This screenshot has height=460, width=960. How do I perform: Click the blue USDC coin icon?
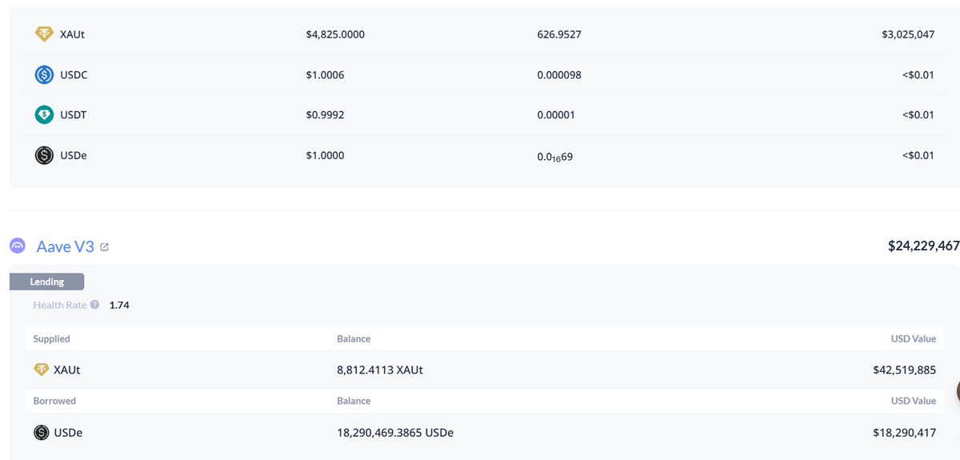click(x=44, y=75)
